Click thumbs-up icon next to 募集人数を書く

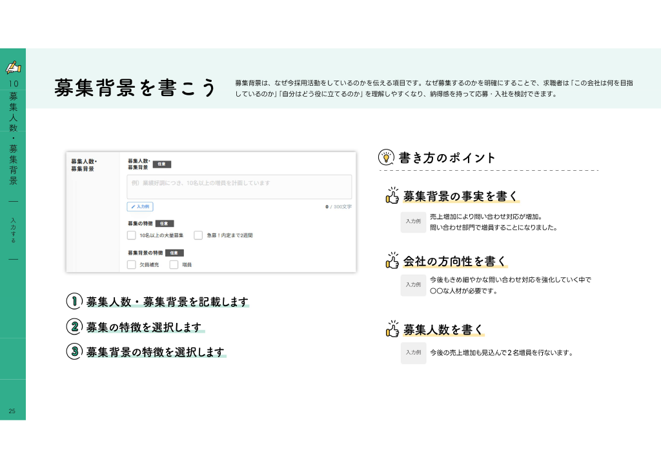(x=392, y=329)
